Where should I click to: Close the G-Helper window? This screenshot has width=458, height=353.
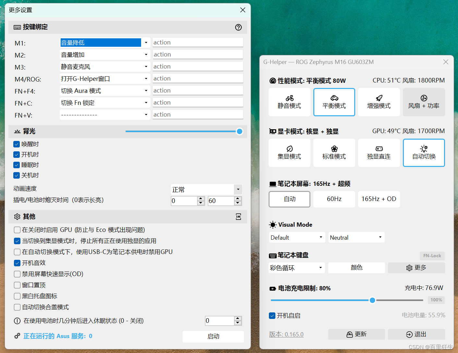[446, 62]
